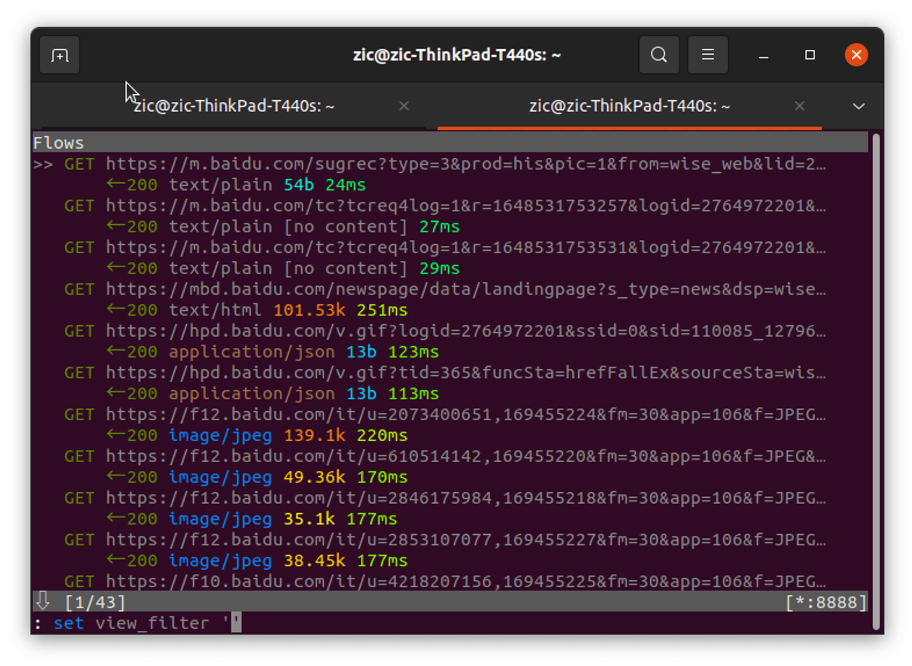This screenshot has height=666, width=912.
Task: Click the [*:8888] proxy port indicator
Action: coord(826,603)
